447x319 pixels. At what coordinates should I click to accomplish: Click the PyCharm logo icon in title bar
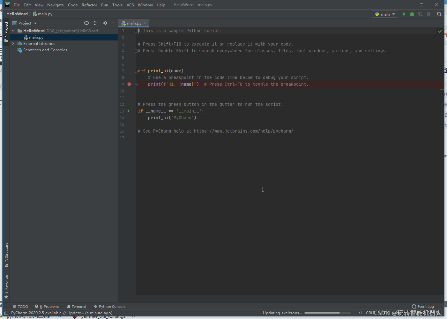[x=7, y=5]
